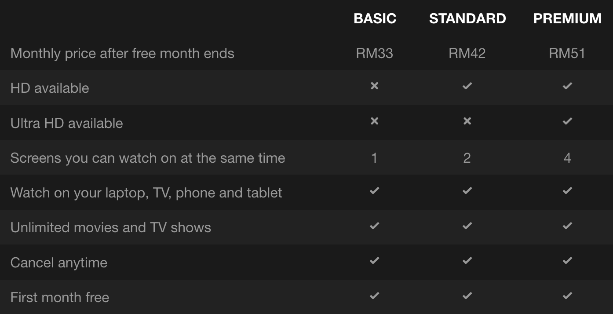Viewport: 613px width, 314px height.
Task: Click the 'Monthly price after free month ends' label
Action: click(122, 54)
